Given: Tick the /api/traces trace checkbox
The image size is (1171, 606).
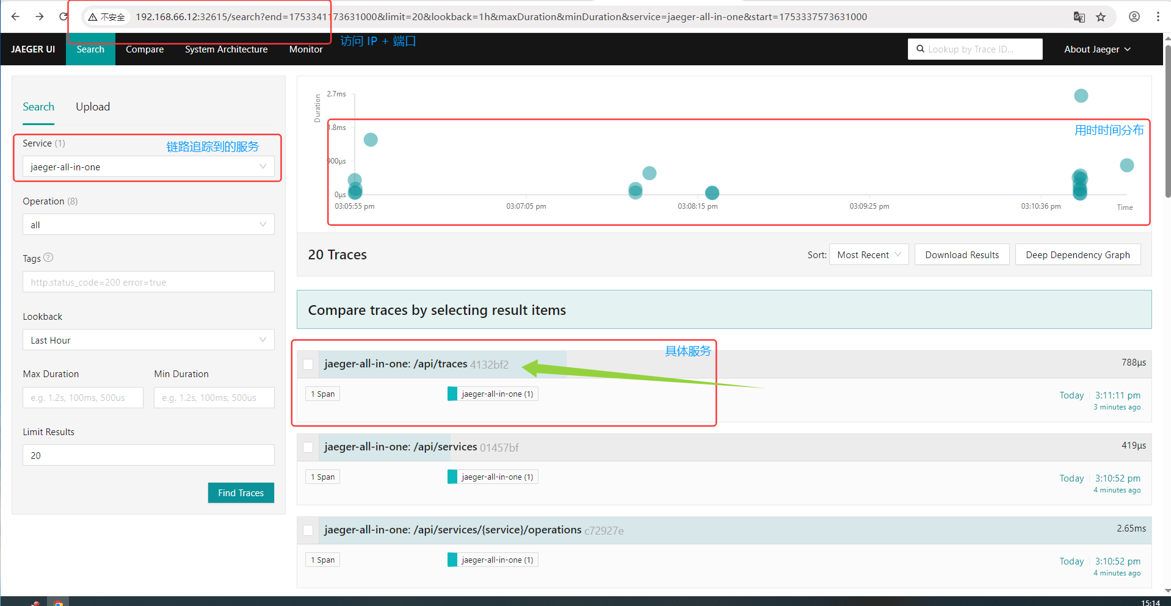Looking at the screenshot, I should 308,364.
